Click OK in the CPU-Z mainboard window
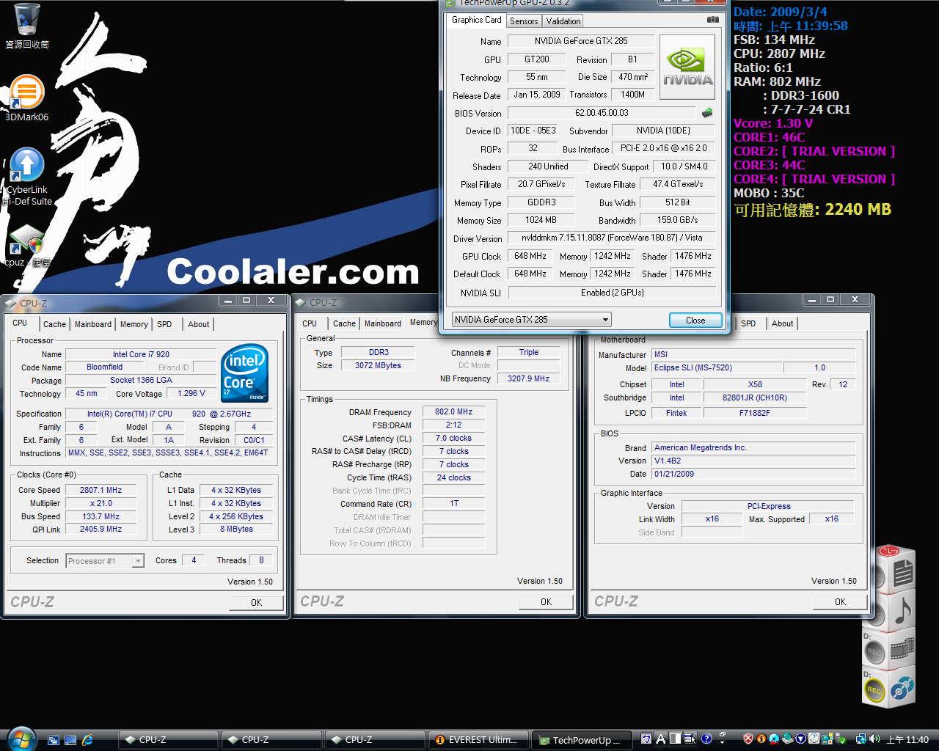This screenshot has width=939, height=751. tap(840, 602)
